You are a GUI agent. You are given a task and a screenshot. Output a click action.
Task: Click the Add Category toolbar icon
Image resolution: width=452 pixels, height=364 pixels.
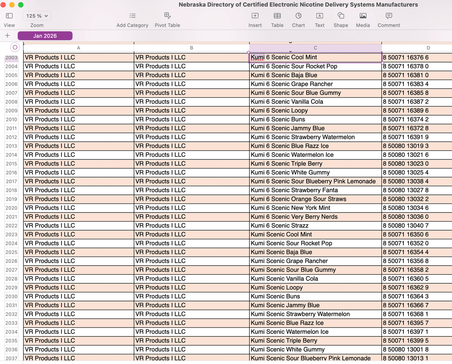point(132,16)
